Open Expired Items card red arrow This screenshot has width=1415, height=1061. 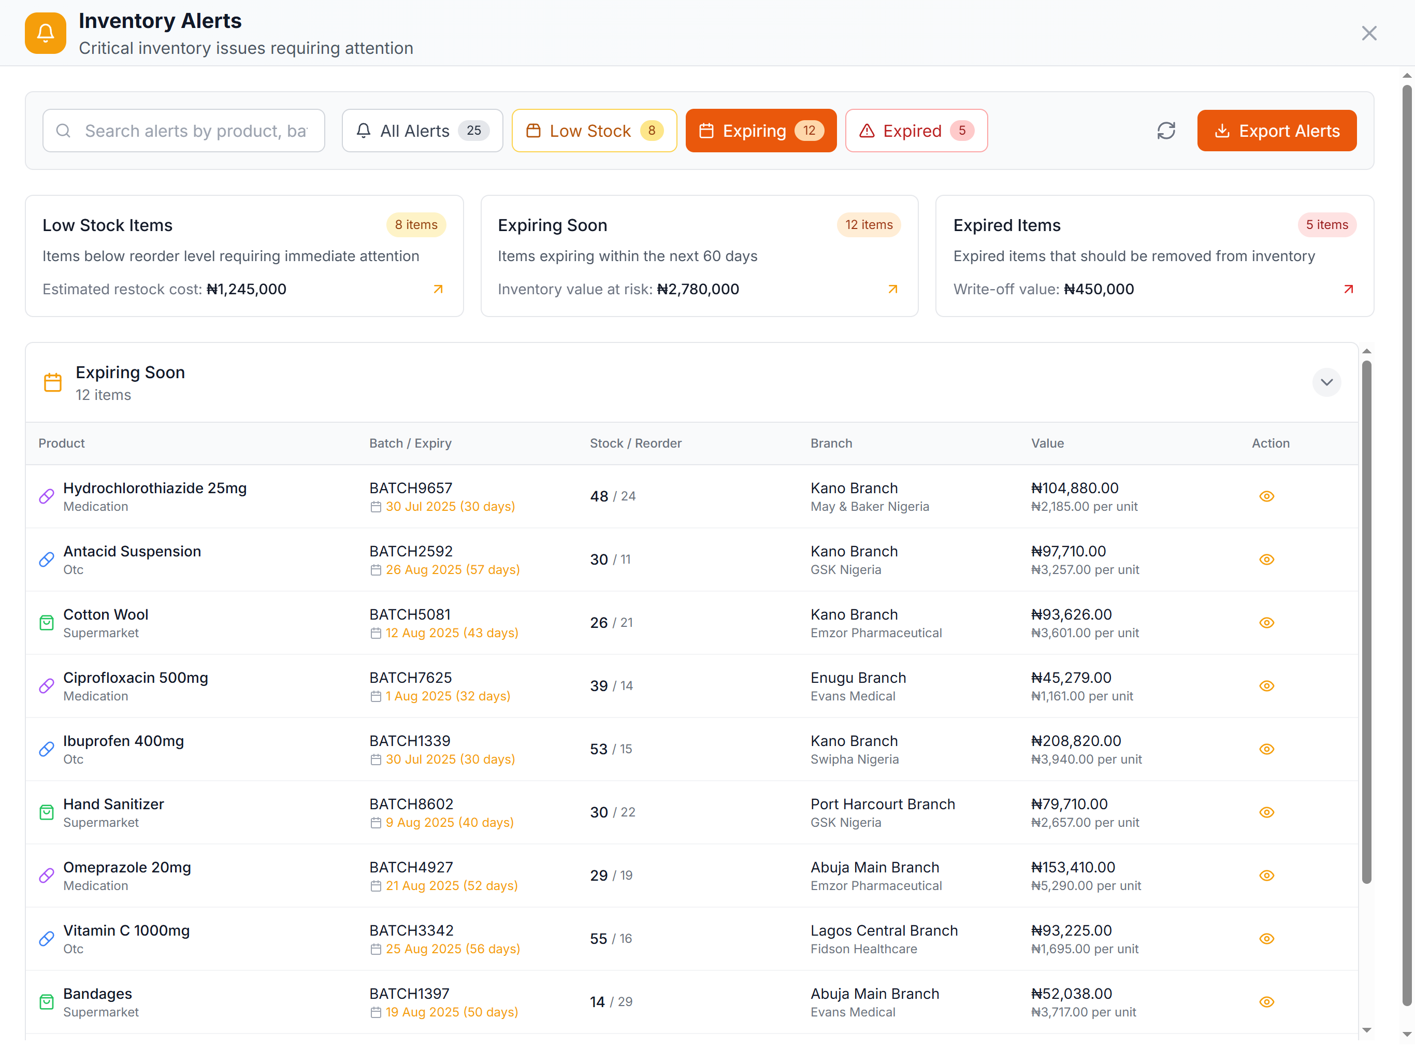point(1349,289)
